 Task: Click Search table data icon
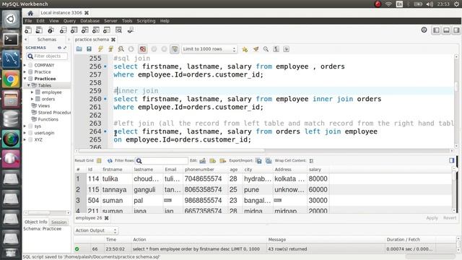click(x=118, y=30)
